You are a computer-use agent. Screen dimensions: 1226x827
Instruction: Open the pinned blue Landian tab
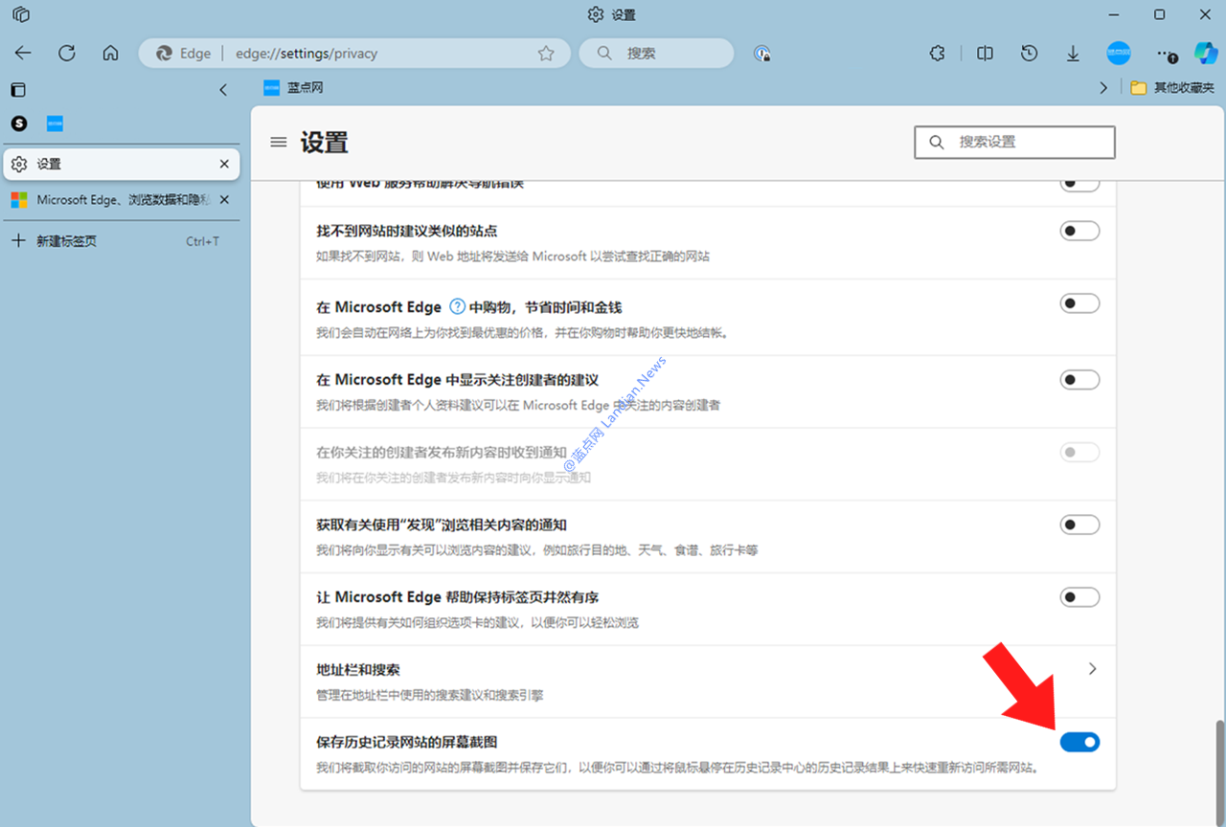(55, 123)
